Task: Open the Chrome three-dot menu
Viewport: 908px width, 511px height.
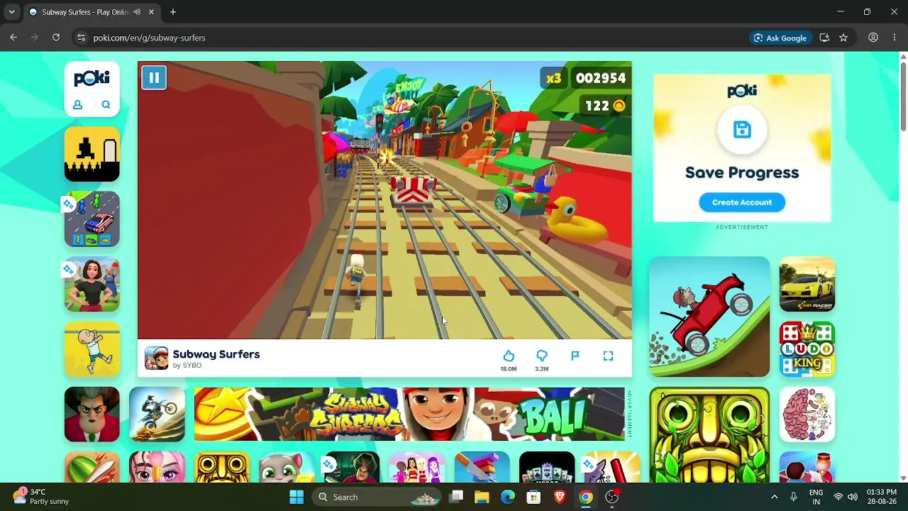Action: tap(894, 38)
